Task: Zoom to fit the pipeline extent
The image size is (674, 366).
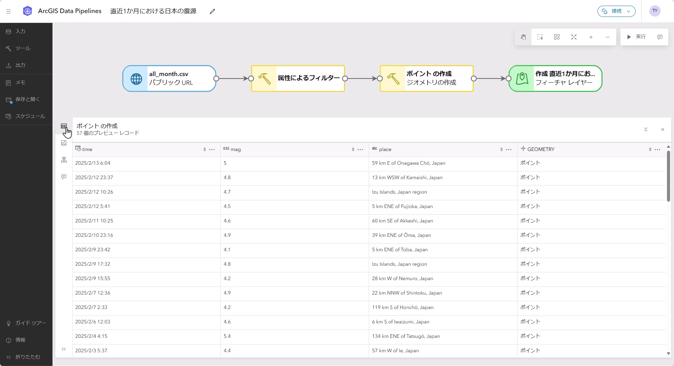Action: (574, 37)
